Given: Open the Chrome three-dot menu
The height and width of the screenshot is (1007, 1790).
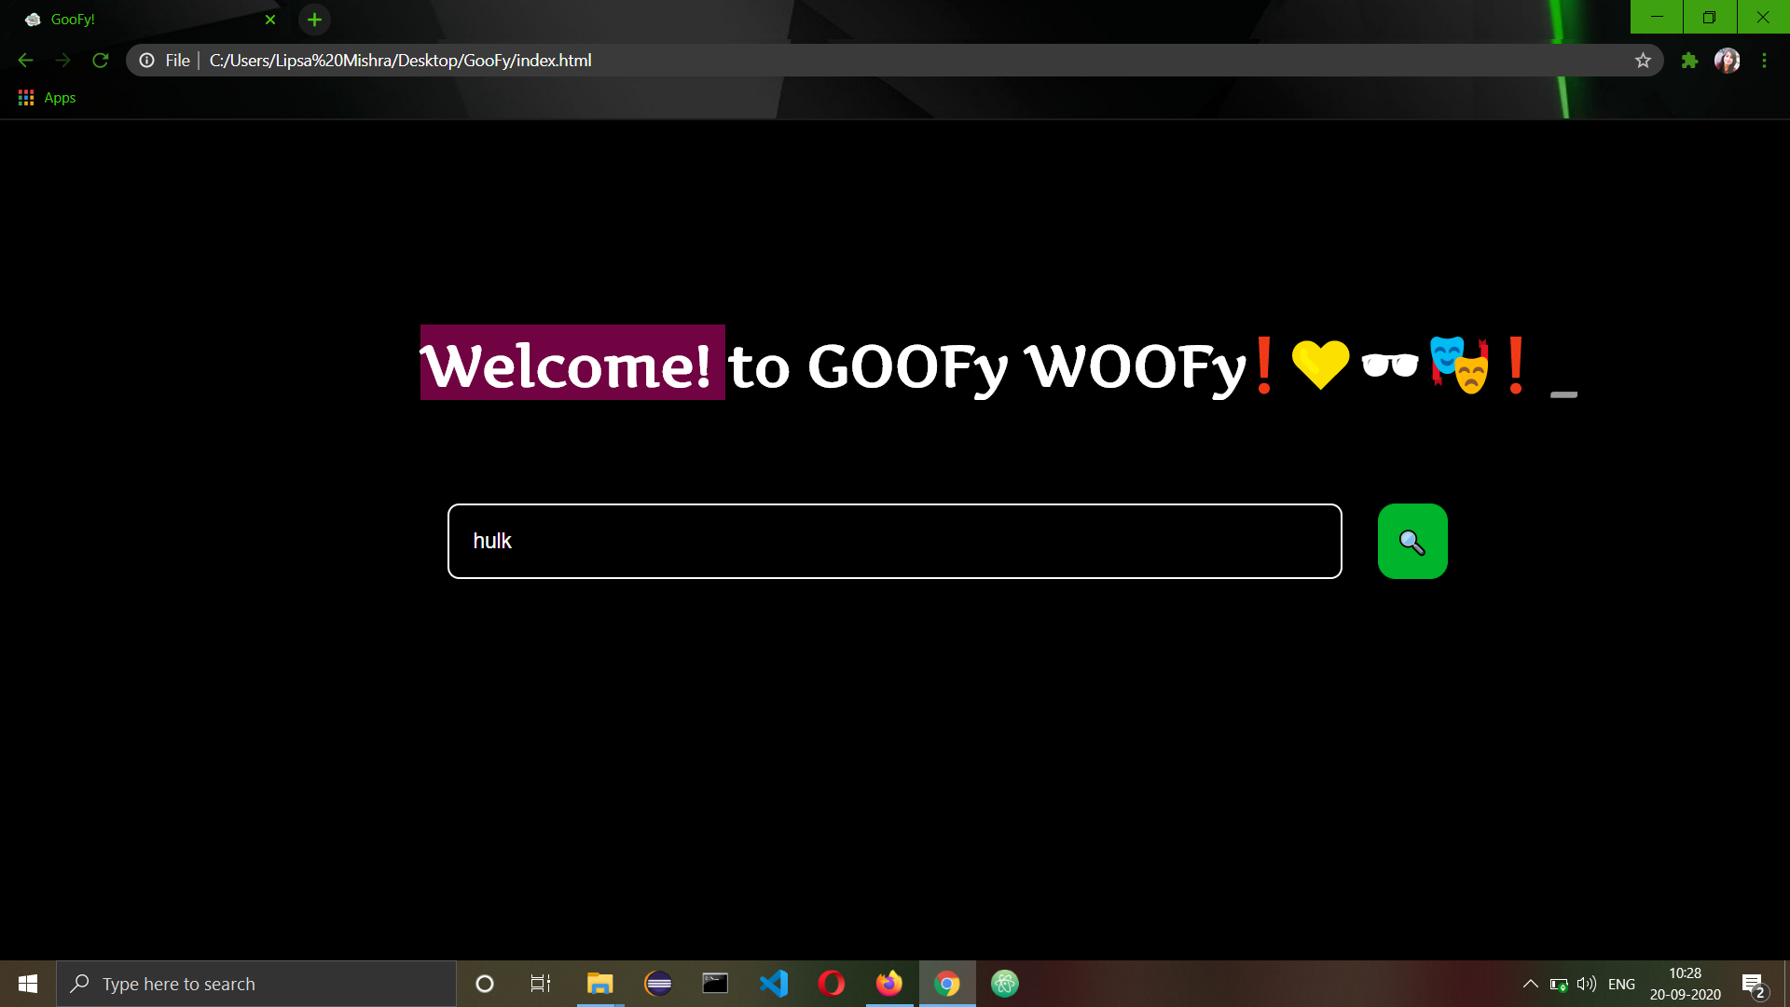Looking at the screenshot, I should [1764, 61].
